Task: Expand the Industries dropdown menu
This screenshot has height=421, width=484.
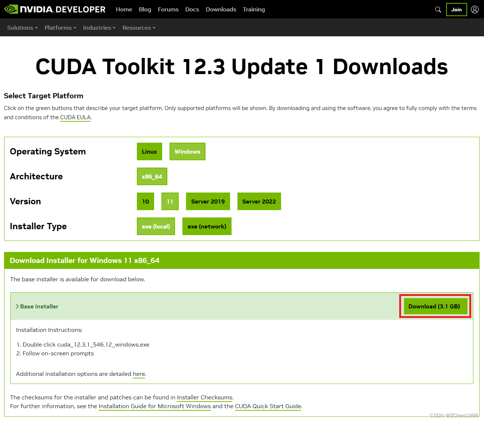Action: [x=99, y=28]
